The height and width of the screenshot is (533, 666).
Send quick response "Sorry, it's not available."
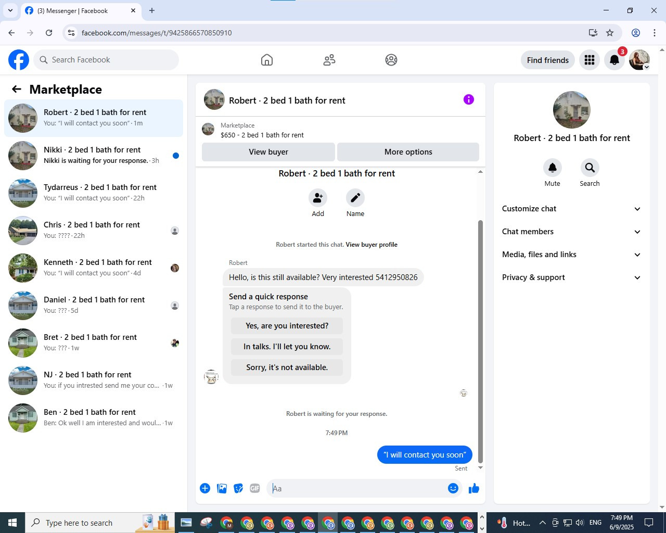click(287, 367)
